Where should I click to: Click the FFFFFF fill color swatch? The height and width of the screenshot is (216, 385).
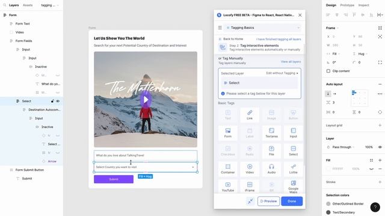328,169
